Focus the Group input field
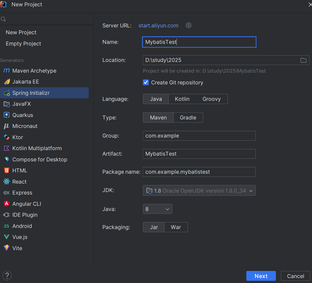312x283 pixels. click(199, 136)
